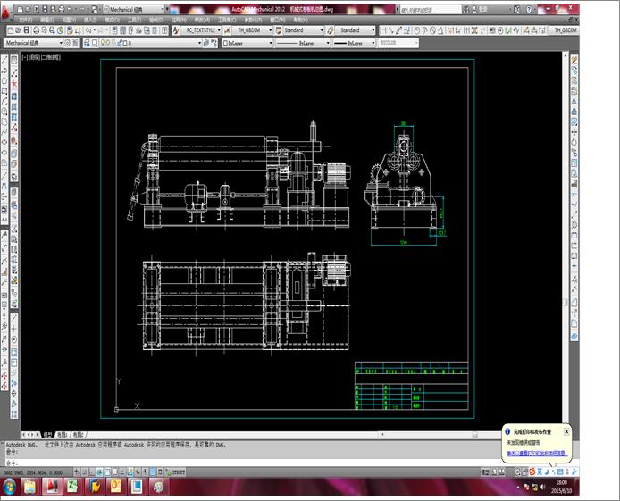
Task: Click in the command line input area
Action: point(253,463)
